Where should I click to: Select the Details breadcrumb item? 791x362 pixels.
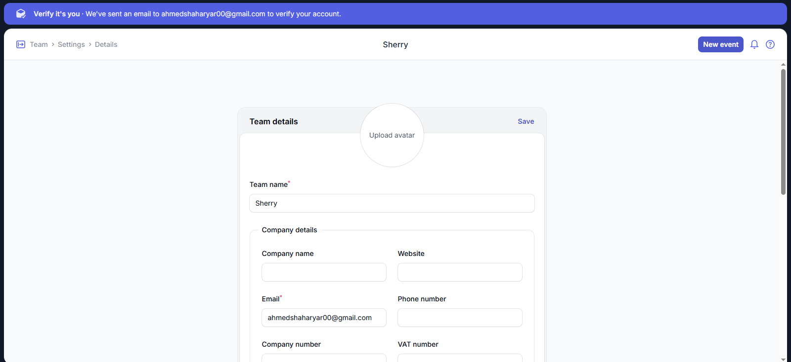106,44
